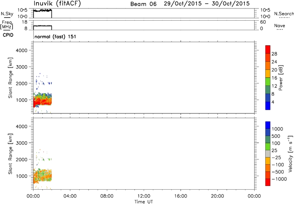Click the '28' Power colorbar tick label
294x204 pixels.
(x=274, y=54)
